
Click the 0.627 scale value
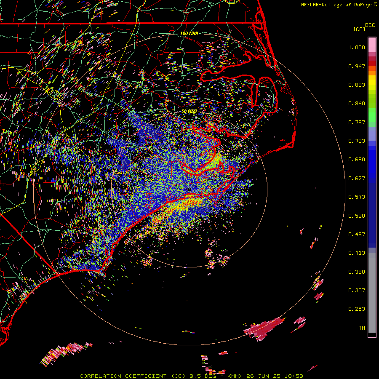[357, 179]
